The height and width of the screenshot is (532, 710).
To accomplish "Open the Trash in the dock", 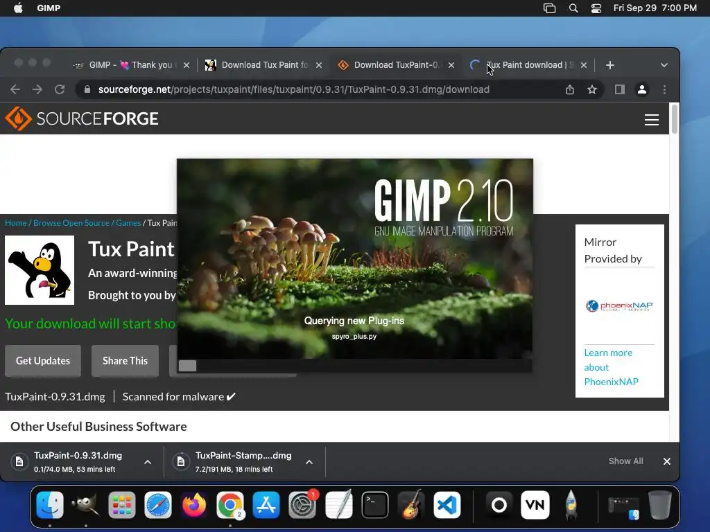I will click(660, 505).
